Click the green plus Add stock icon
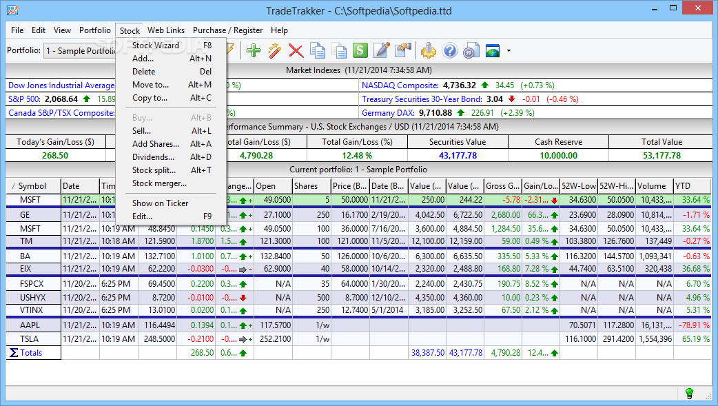This screenshot has height=406, width=718. coord(253,50)
